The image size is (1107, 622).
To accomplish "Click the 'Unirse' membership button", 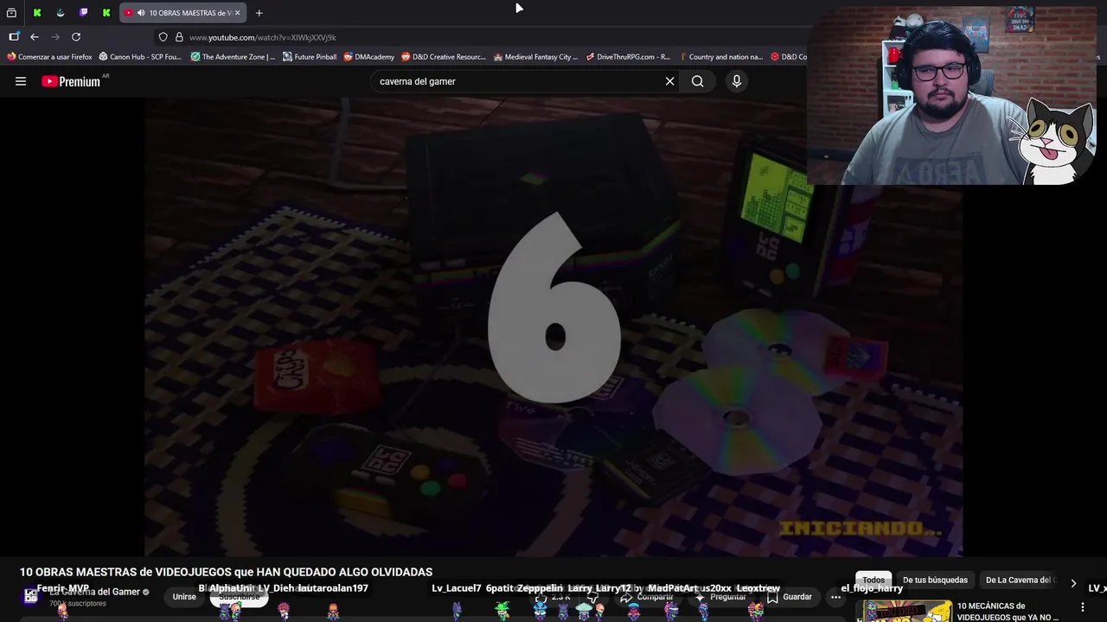I will pyautogui.click(x=184, y=597).
